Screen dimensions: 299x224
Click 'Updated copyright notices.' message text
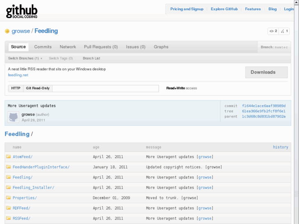[x=174, y=167]
